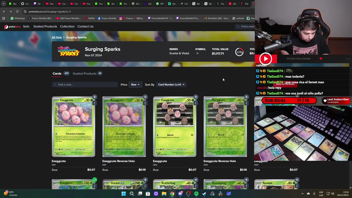Image resolution: width=352 pixels, height=198 pixels.
Task: Open the Chrome apps grid in bookmarks bar
Action: point(4,18)
